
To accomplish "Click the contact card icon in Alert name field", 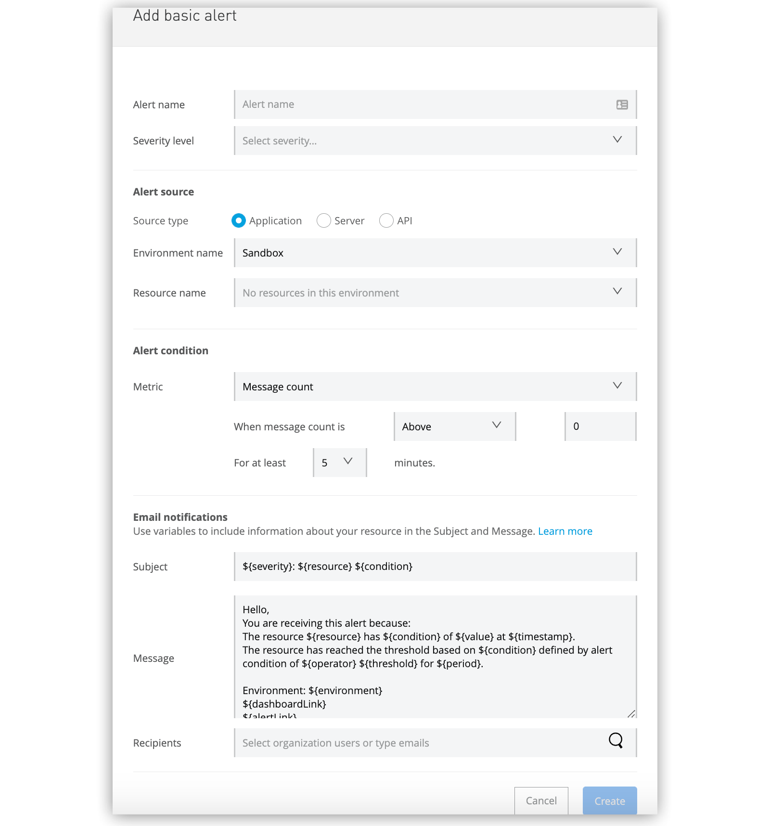I will 622,104.
